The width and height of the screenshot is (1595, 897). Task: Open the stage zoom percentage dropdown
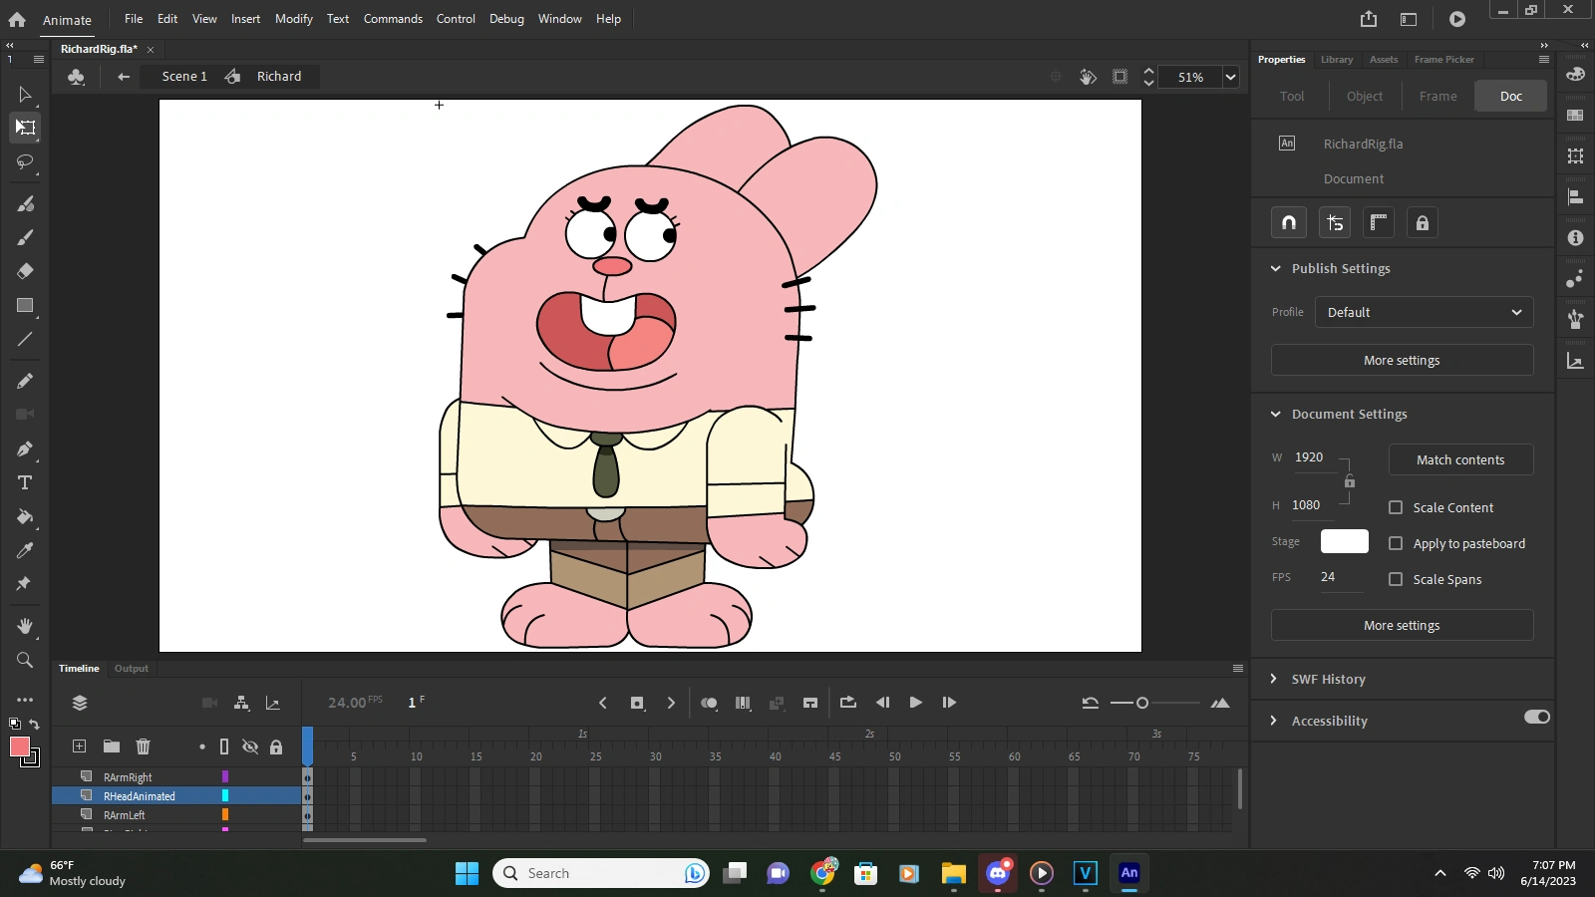1230,77
